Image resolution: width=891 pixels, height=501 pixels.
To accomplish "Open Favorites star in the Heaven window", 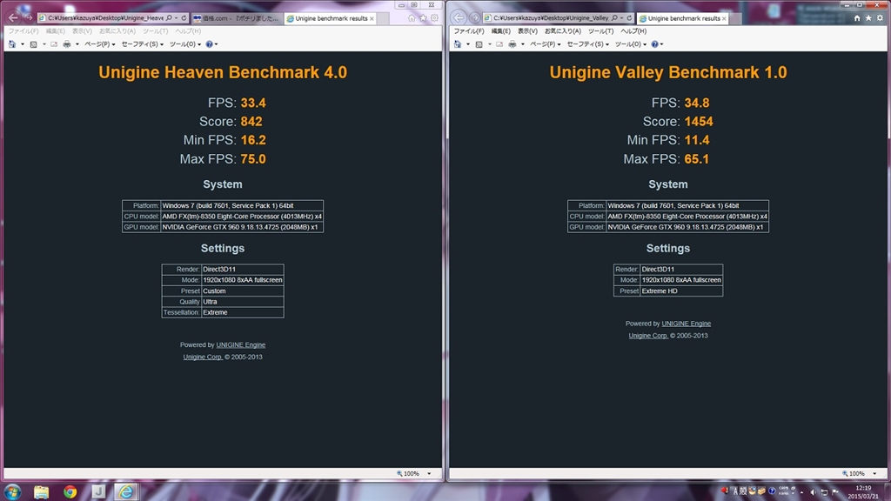I will tap(423, 18).
